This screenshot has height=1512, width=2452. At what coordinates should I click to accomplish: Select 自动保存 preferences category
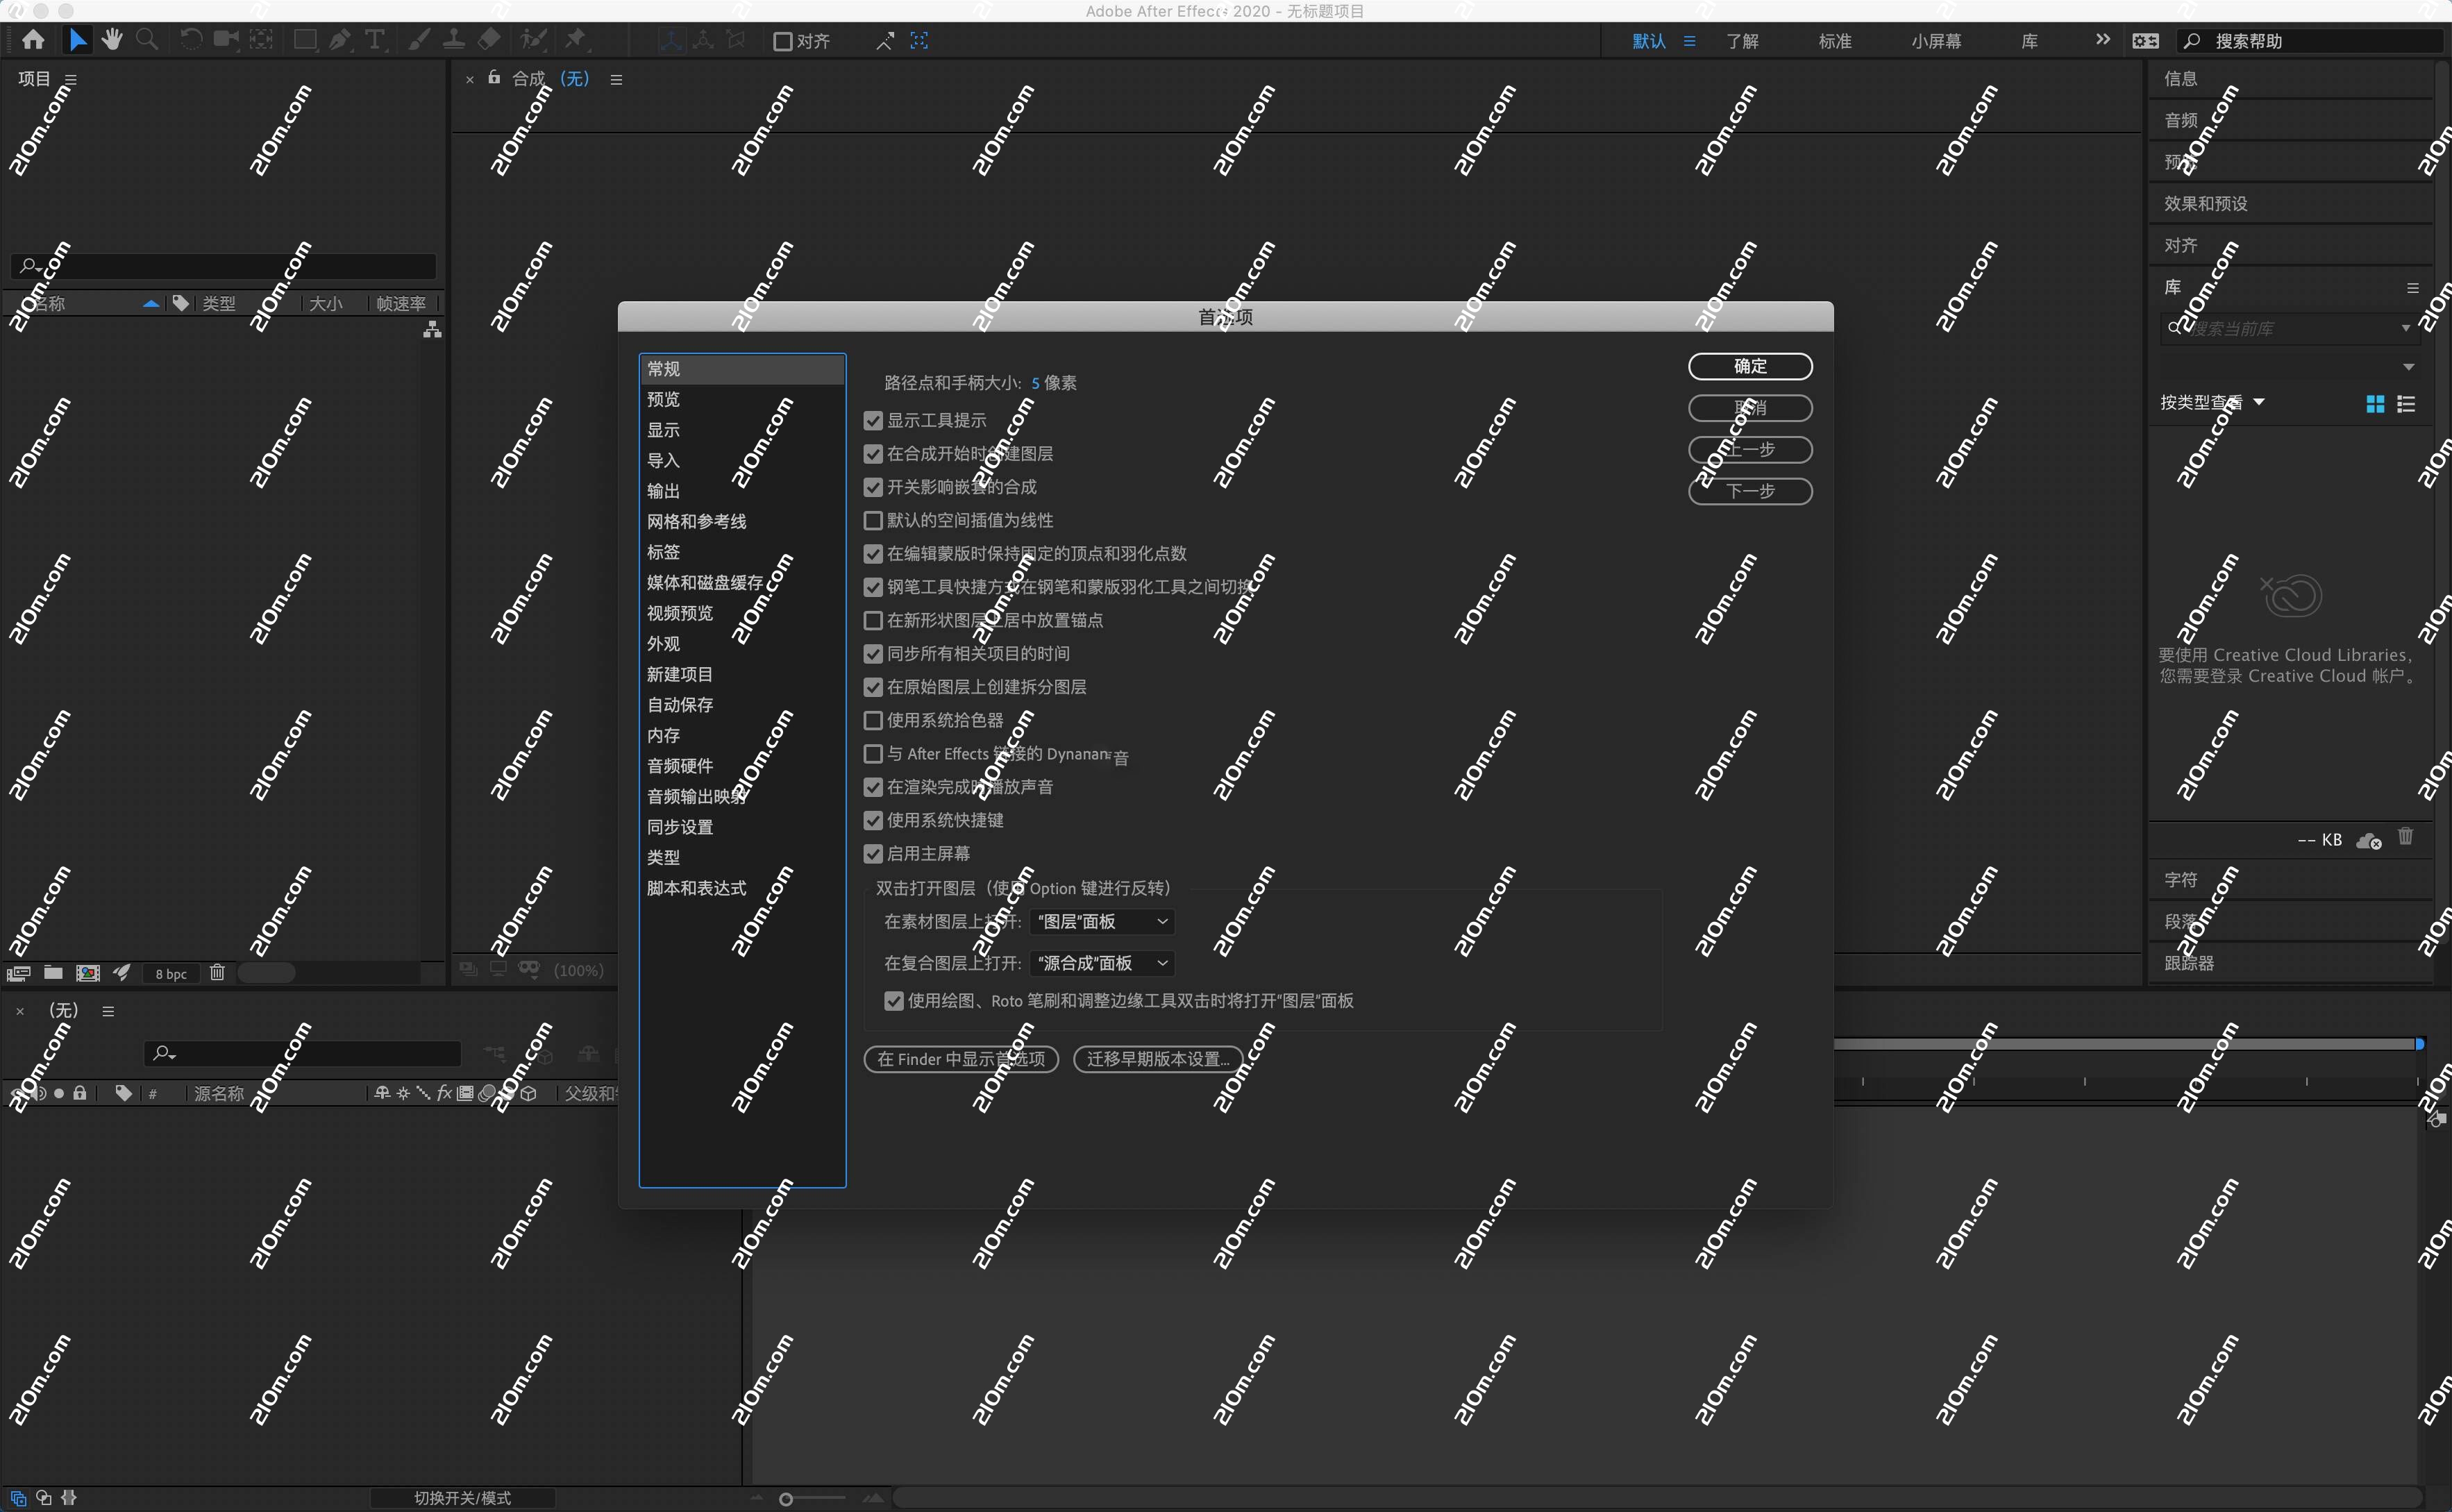click(x=742, y=705)
